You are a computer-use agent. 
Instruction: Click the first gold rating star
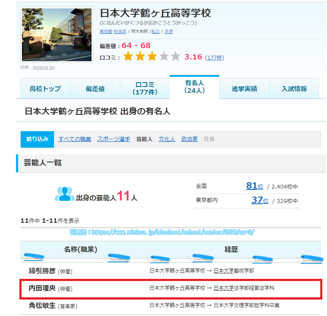coord(128,56)
